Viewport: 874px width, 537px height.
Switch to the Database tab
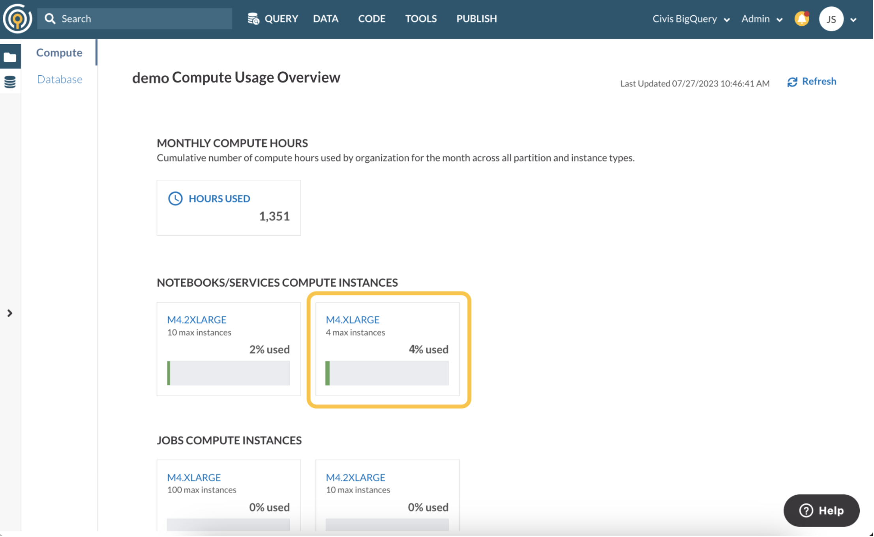click(60, 79)
